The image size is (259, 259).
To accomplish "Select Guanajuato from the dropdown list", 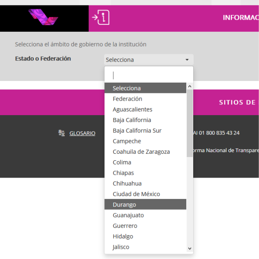I will [x=128, y=215].
